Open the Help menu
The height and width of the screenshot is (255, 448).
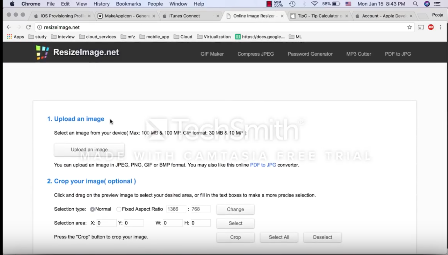[199, 4]
